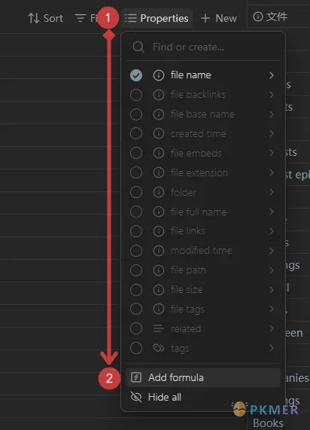This screenshot has width=310, height=430.
Task: Select Add formula menu entry
Action: tap(203, 377)
